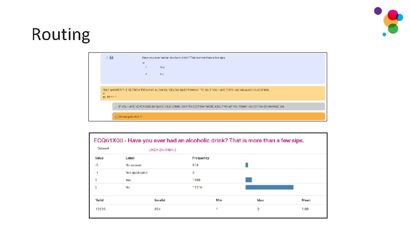This screenshot has height=230, width=410.
Task: Select the 'No' answer code row
Action: pyautogui.click(x=154, y=74)
